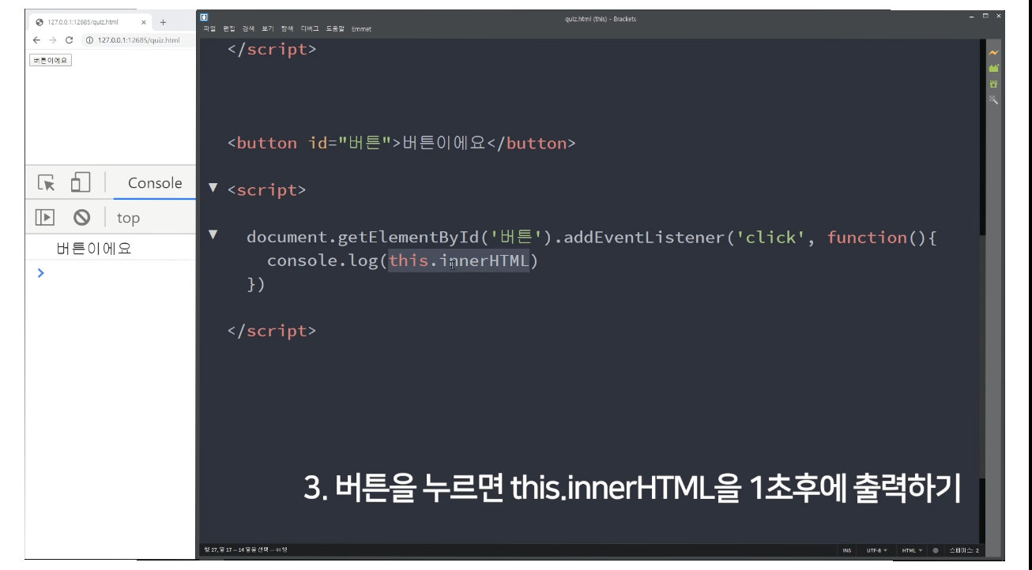
Task: Open the UTF-8 encoding dropdown
Action: coord(876,550)
